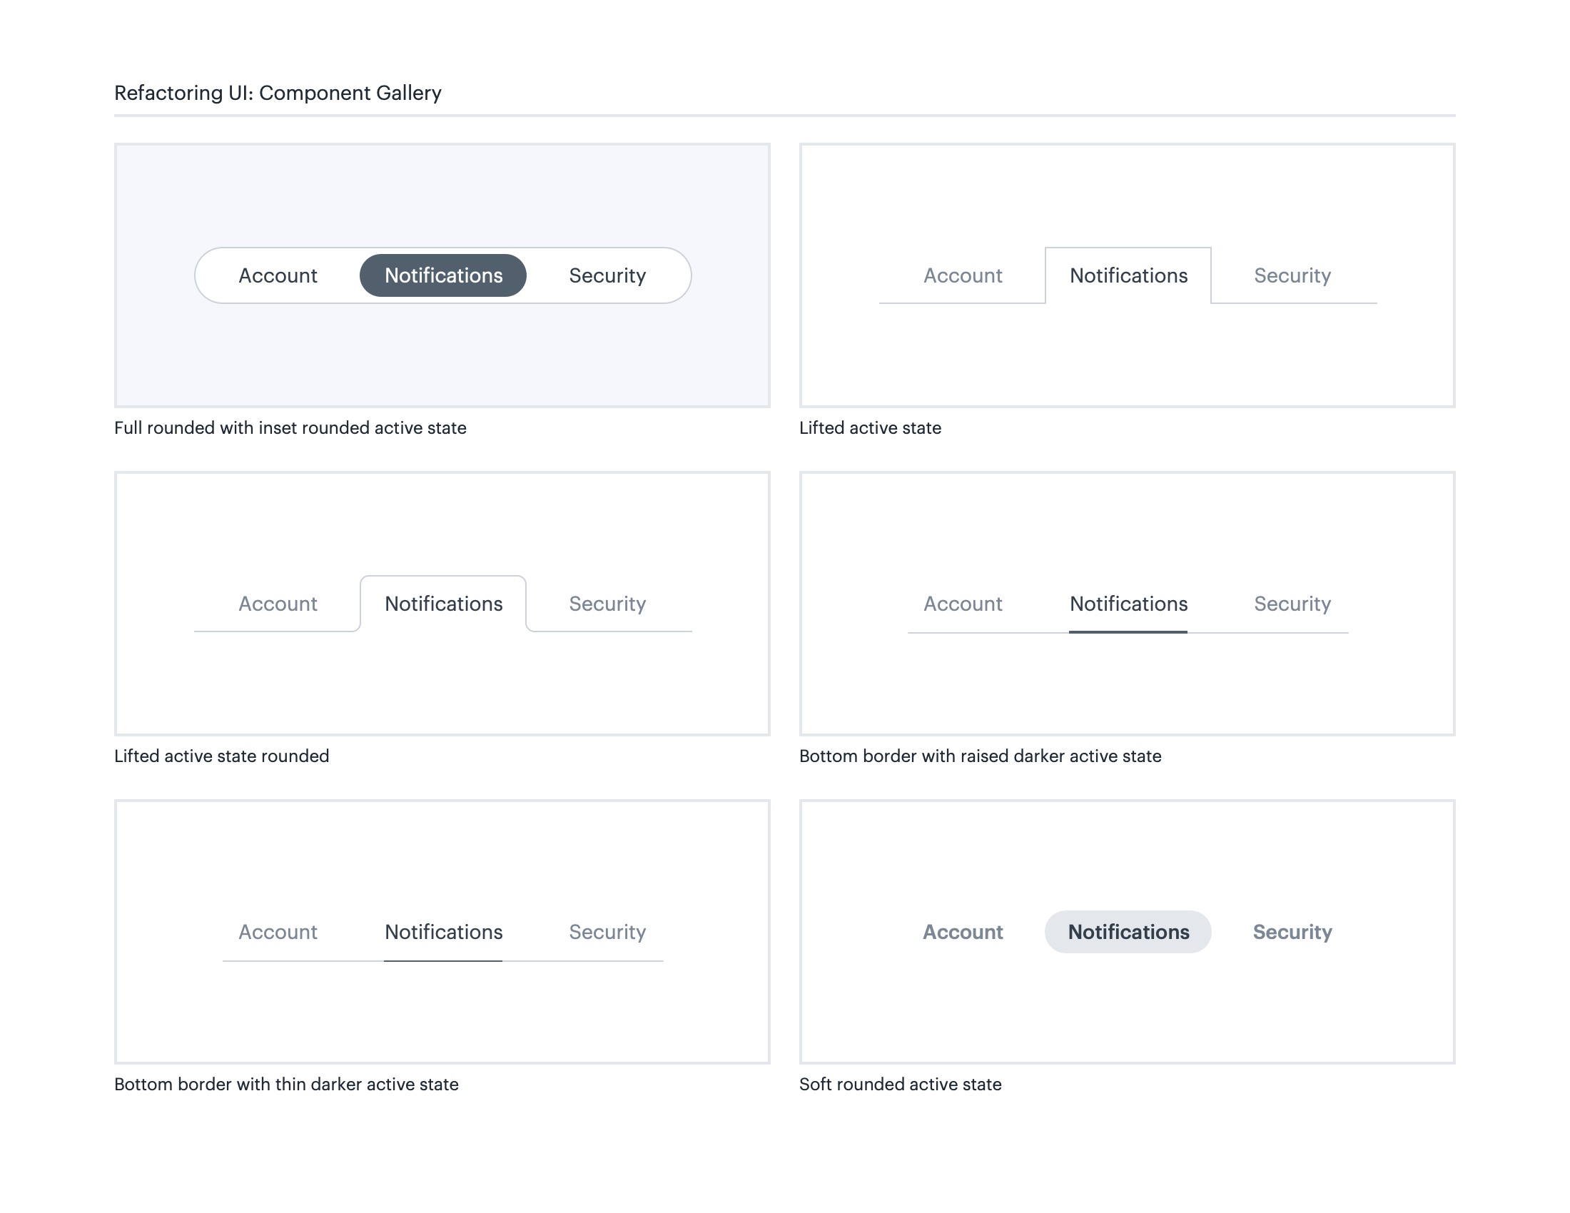
Task: Select Account in the rounded lifted tabs
Action: [278, 604]
